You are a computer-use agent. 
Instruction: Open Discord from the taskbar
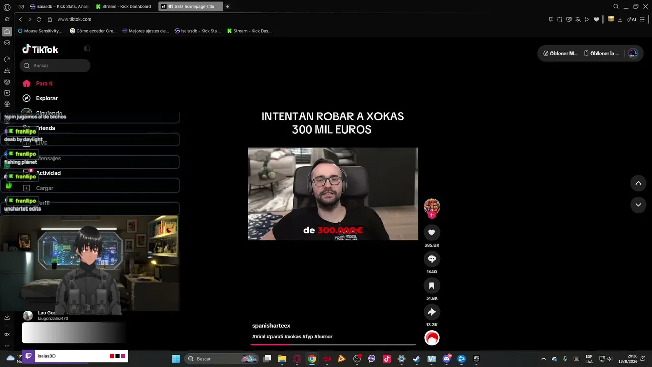pyautogui.click(x=447, y=359)
